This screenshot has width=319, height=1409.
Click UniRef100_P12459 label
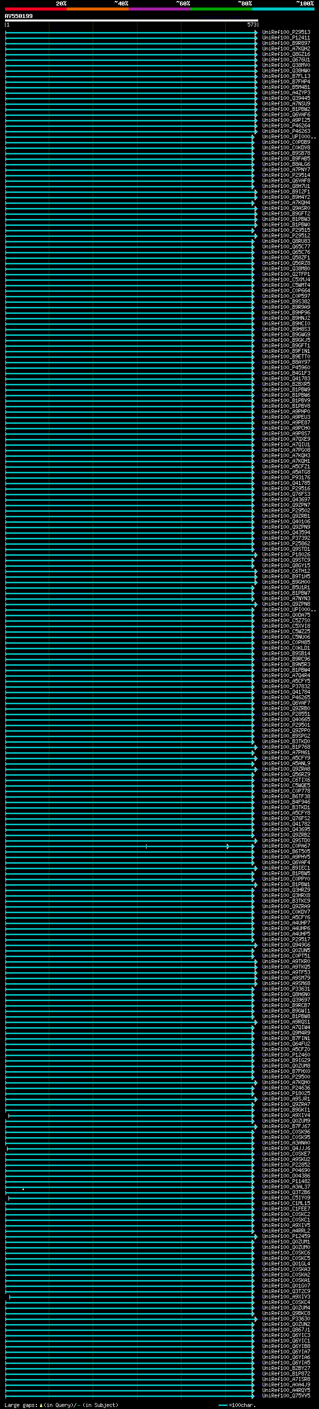tap(286, 1236)
